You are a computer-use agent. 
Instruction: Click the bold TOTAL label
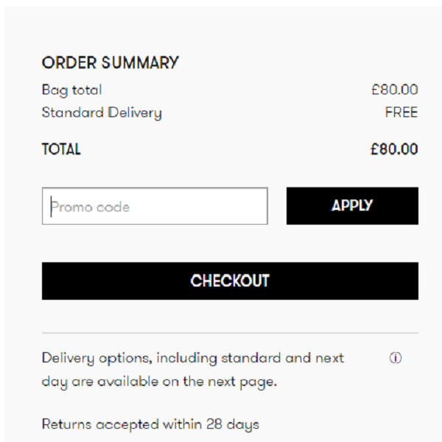61,149
